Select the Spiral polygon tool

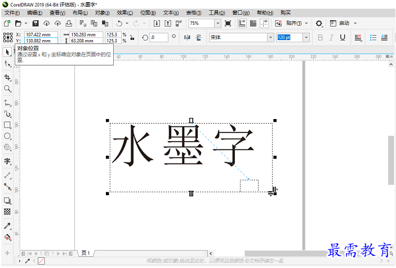7,147
